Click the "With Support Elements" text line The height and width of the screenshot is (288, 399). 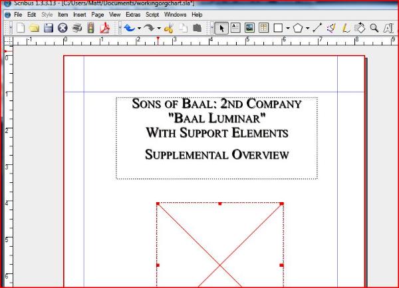pos(217,133)
